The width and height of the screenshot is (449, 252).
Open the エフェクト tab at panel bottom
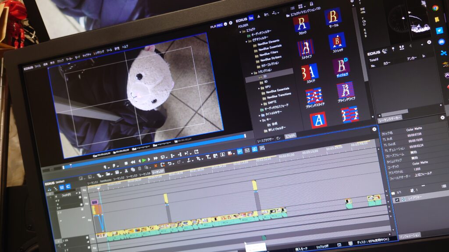[x=290, y=136]
